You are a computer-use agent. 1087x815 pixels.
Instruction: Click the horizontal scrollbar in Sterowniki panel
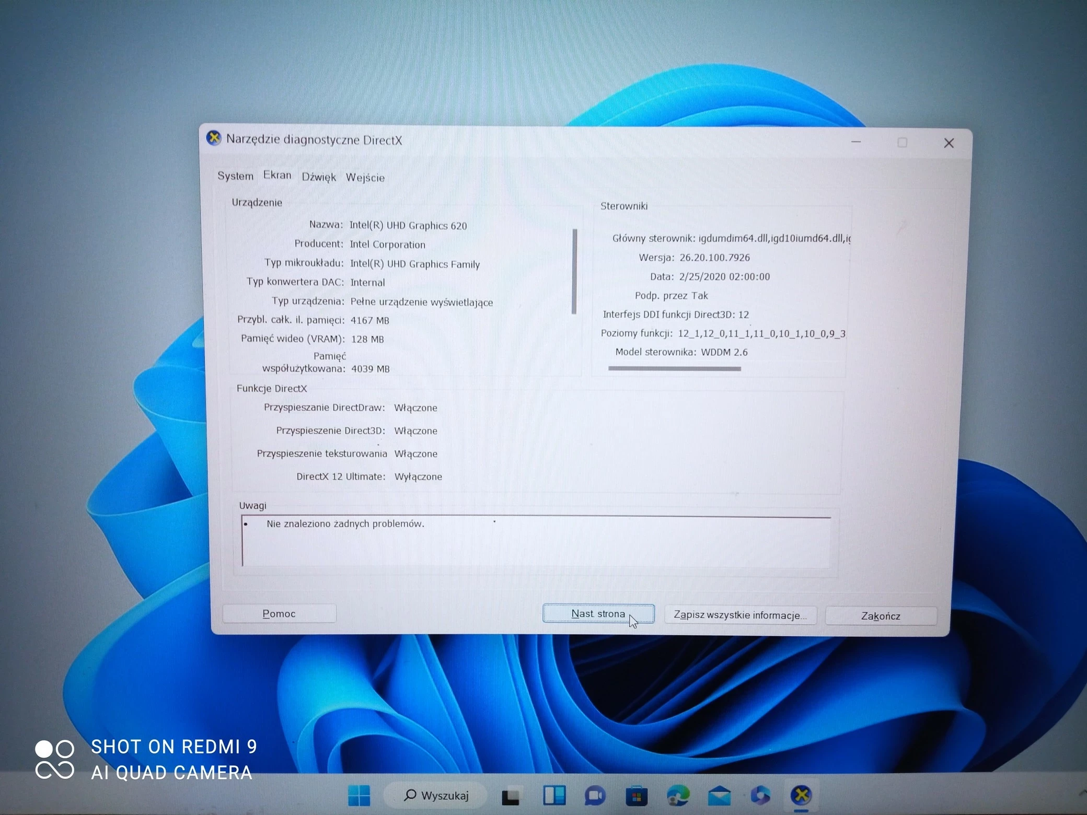[675, 369]
